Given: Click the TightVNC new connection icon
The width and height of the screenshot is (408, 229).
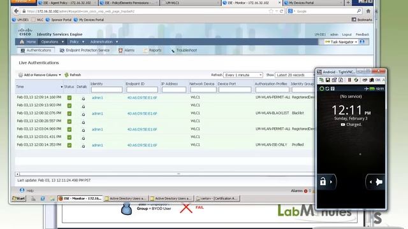Looking at the screenshot, I should tap(321, 80).
